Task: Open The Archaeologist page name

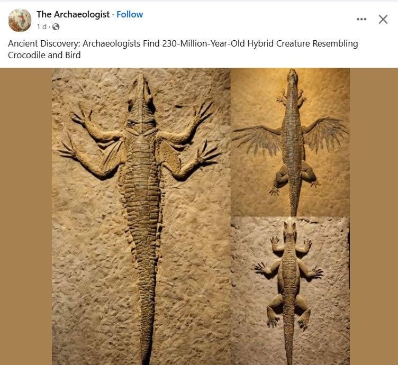Action: tap(73, 14)
